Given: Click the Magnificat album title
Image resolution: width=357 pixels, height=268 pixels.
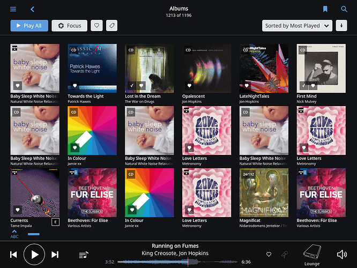Looking at the screenshot, I should click(x=250, y=220).
